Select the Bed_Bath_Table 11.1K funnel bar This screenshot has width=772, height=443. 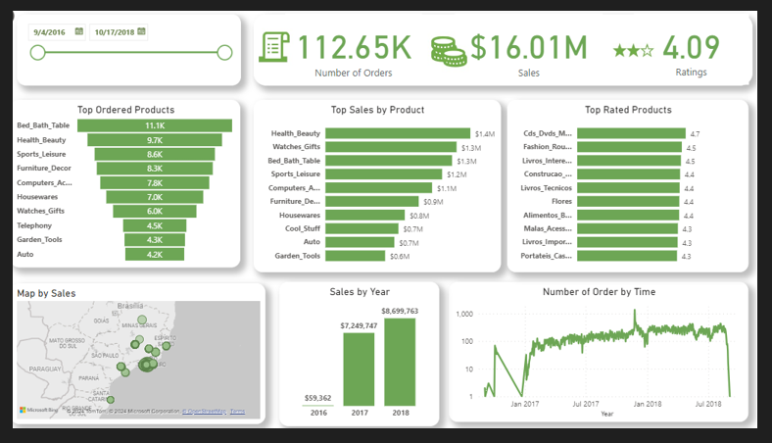coord(155,125)
